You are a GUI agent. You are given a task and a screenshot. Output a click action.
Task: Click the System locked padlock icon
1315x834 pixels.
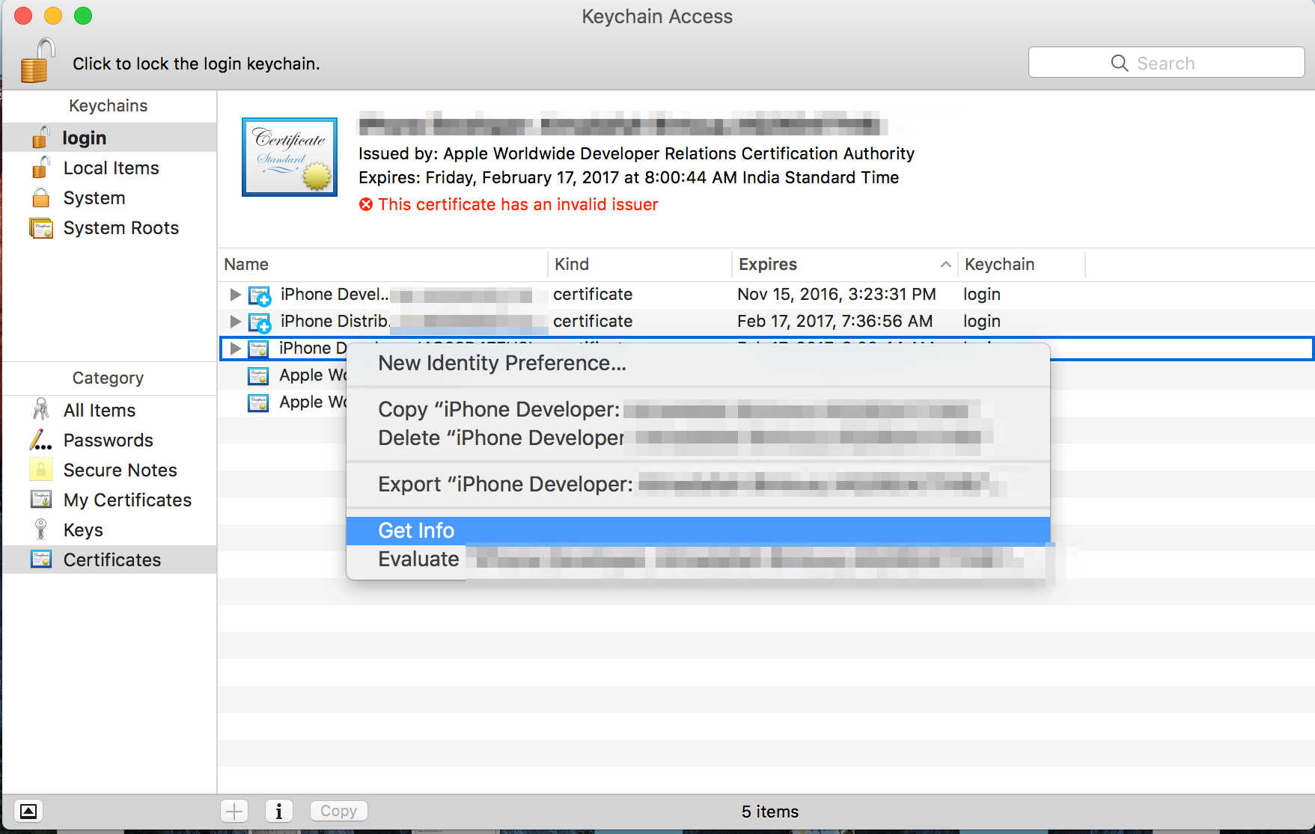click(x=41, y=197)
